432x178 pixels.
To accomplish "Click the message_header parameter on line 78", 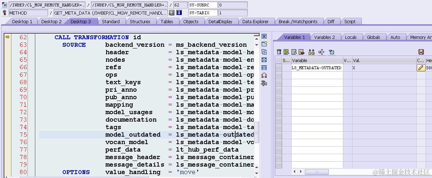I will click(x=133, y=157).
